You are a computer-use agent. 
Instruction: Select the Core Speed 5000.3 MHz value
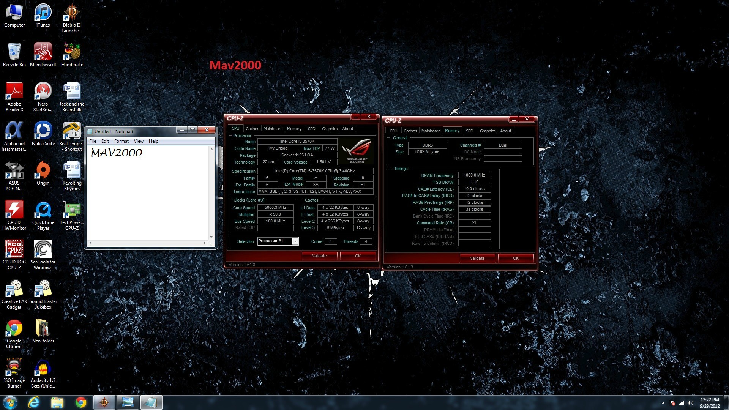pyautogui.click(x=275, y=207)
